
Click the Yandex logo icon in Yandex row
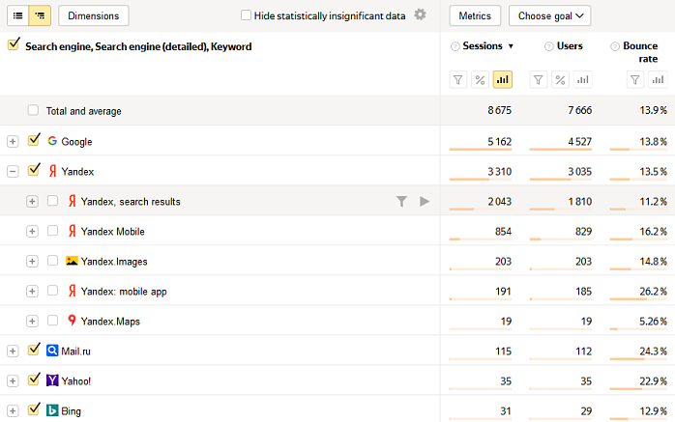[x=52, y=171]
